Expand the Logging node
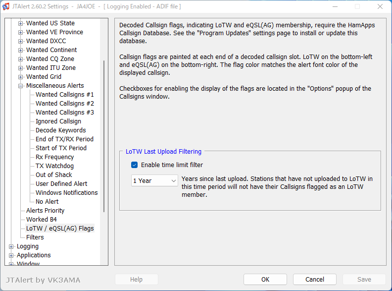Viewport: 392px width, 291px height. pyautogui.click(x=11, y=246)
